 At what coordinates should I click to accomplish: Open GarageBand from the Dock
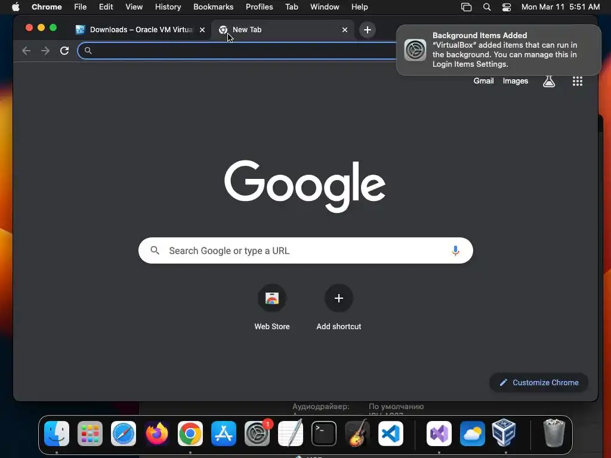[x=357, y=434]
